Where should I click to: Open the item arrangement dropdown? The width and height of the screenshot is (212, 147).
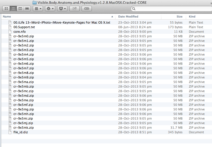(x=38, y=9)
